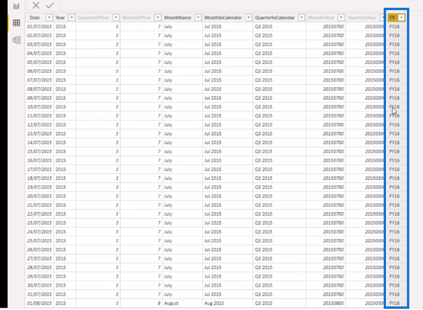This screenshot has width=423, height=310.
Task: Click the date cell 10/07/2015
Action: pos(39,107)
